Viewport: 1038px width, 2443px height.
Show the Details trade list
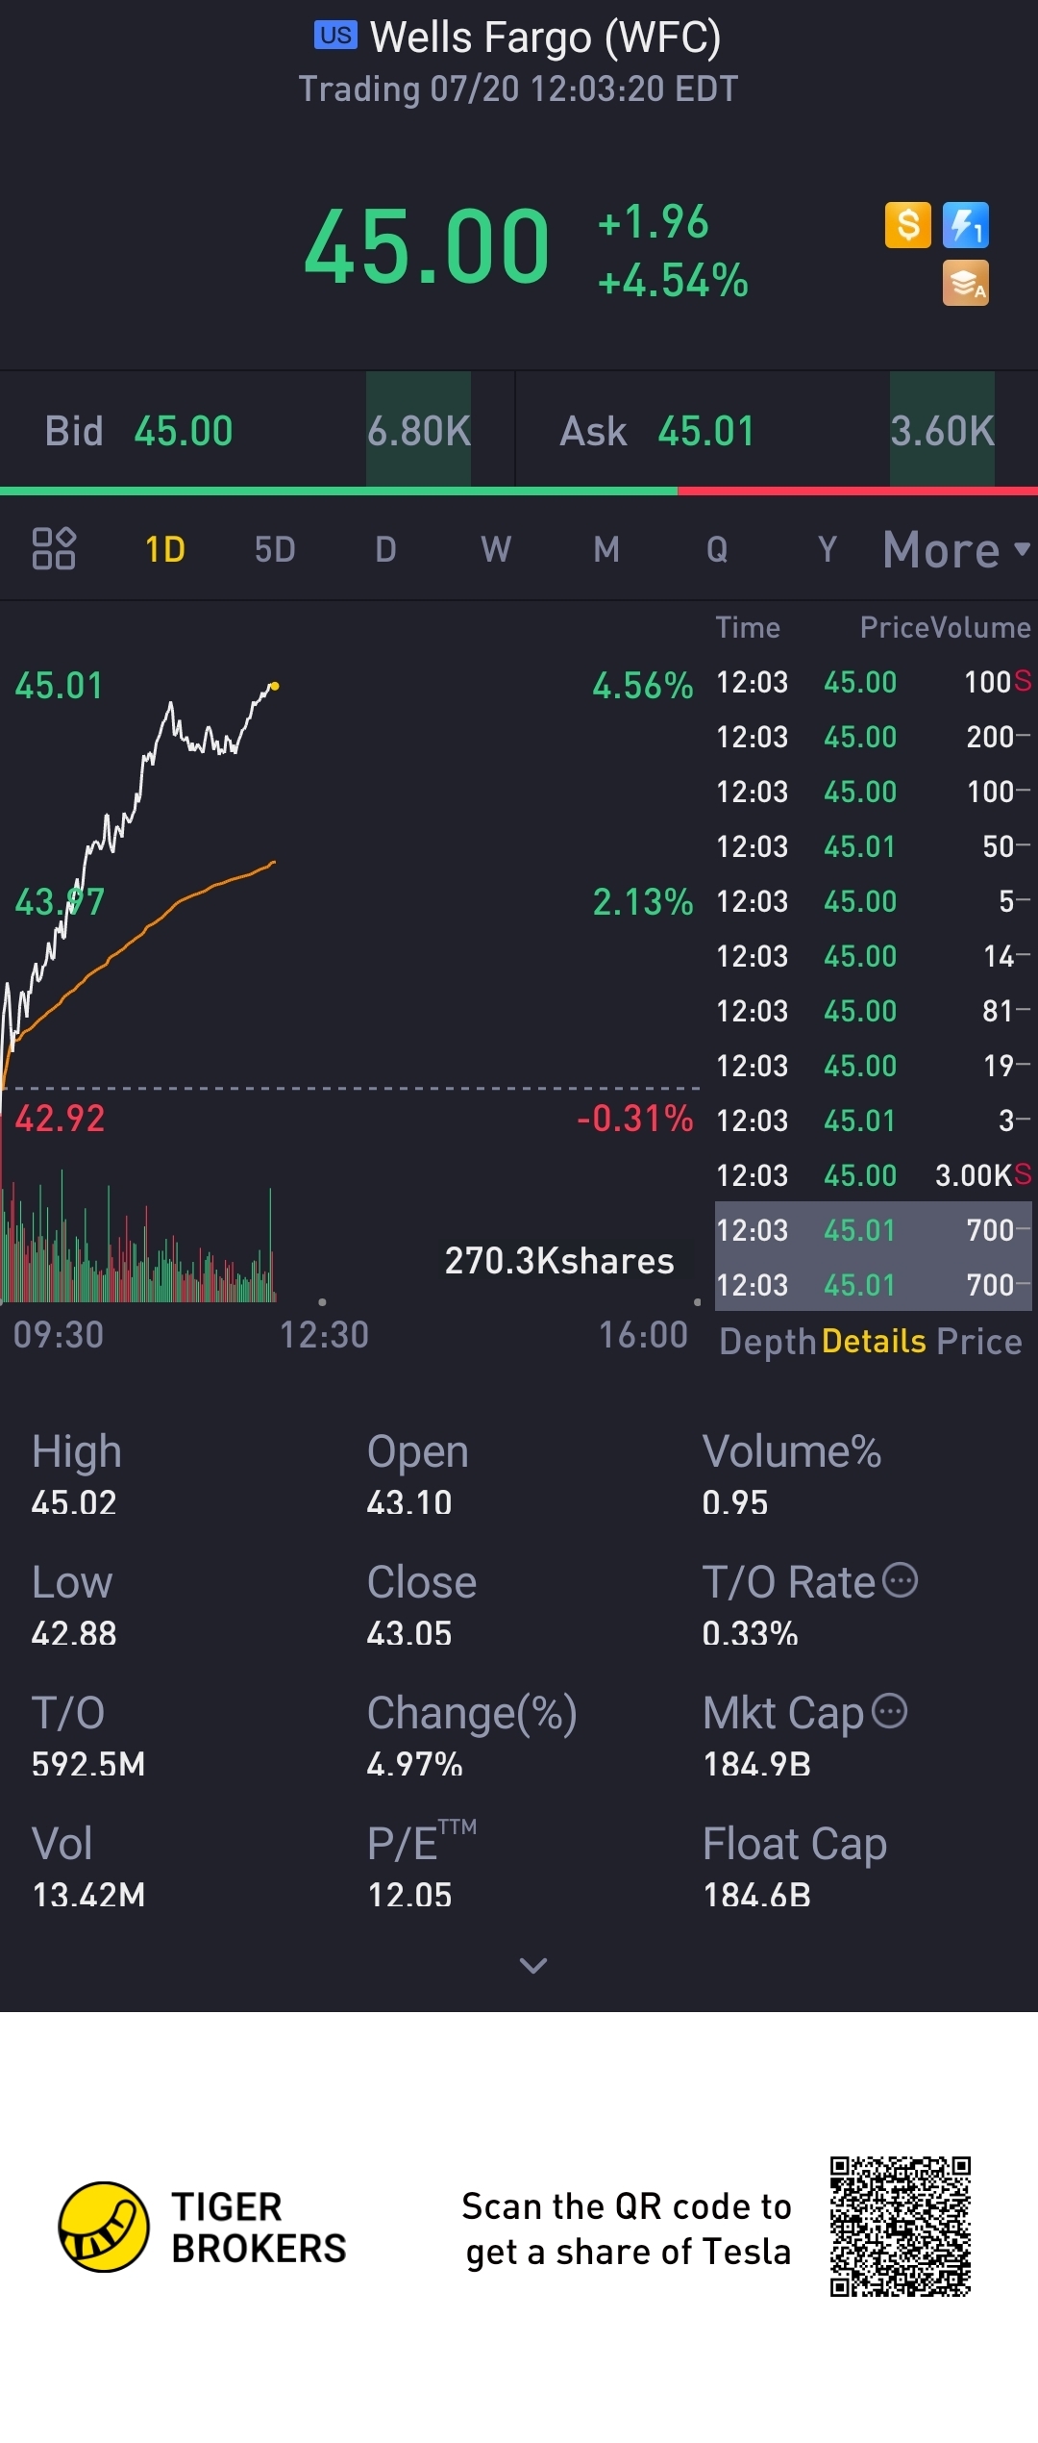[874, 1342]
